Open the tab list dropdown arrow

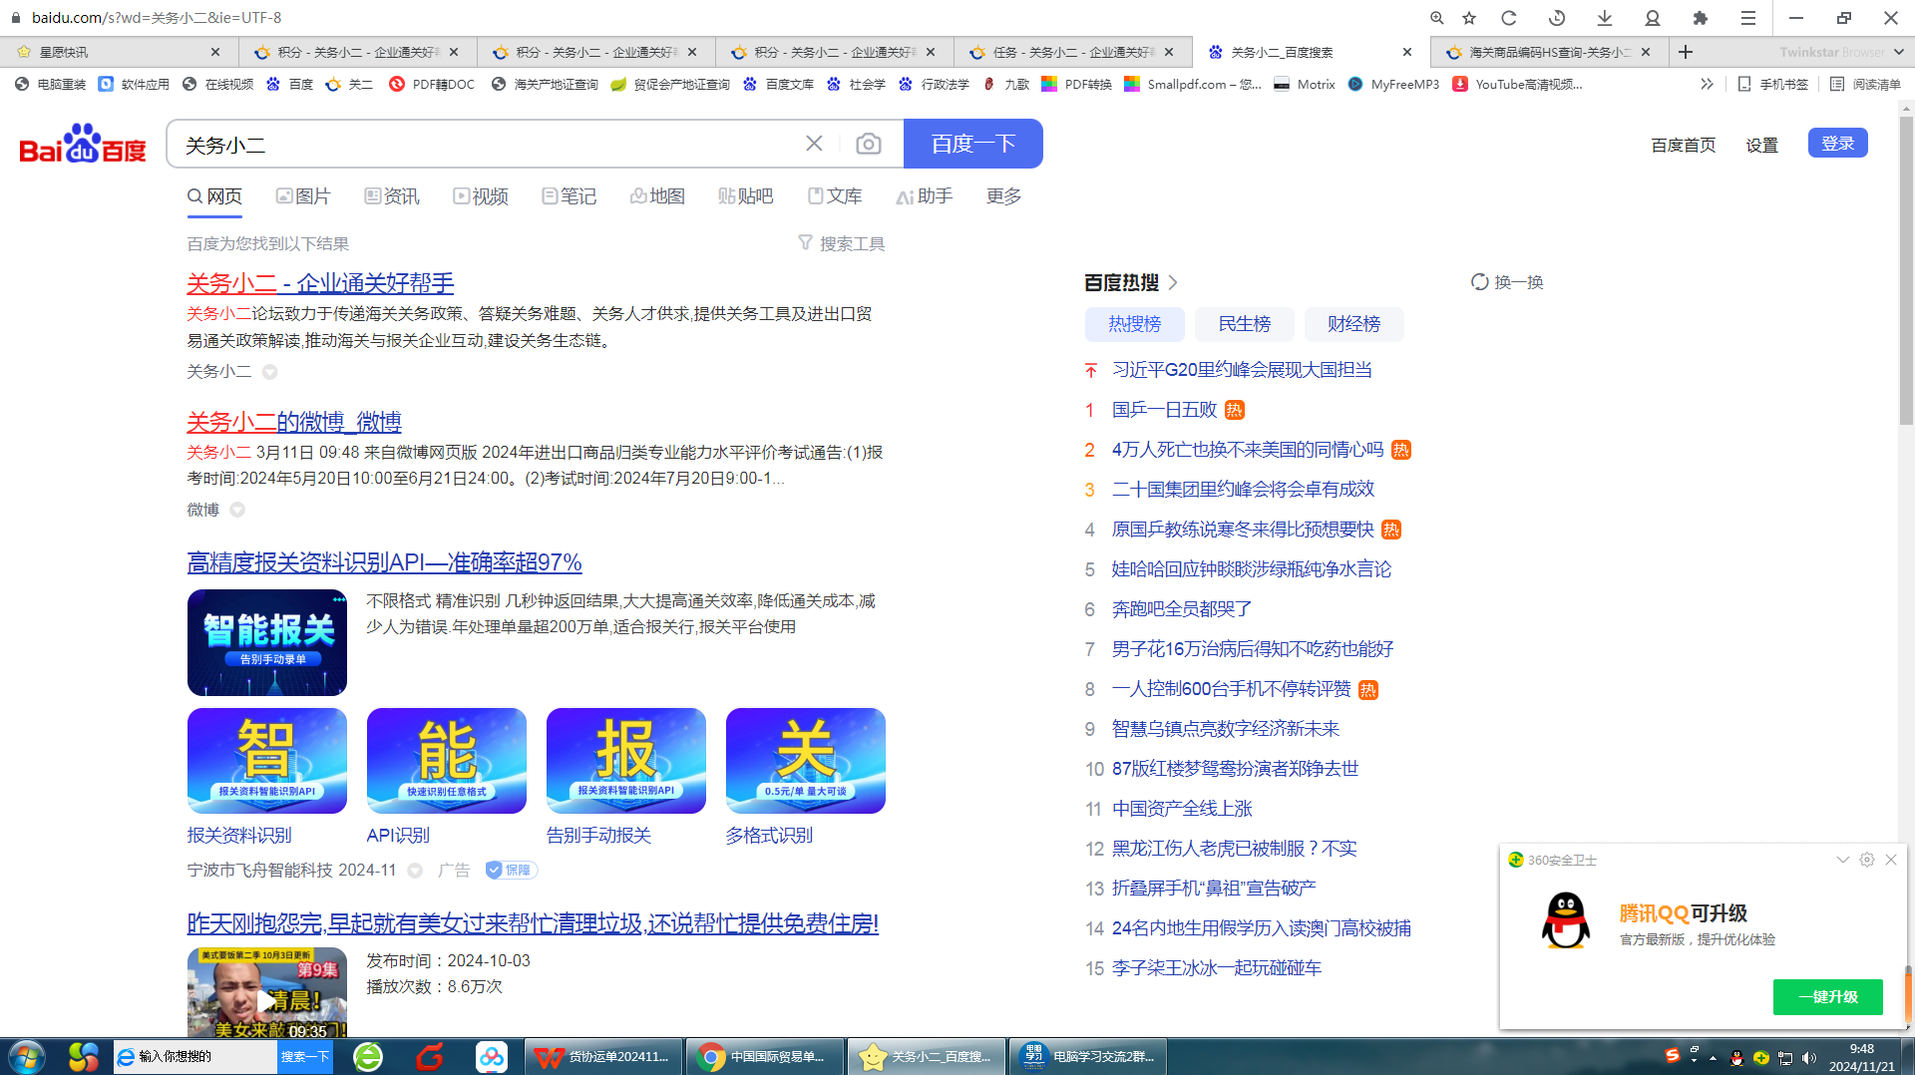(x=1898, y=52)
